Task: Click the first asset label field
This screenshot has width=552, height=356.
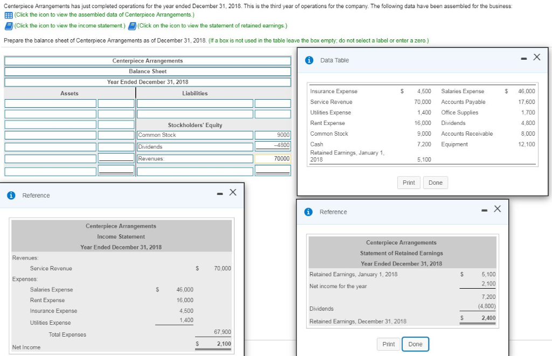Action: click(50, 103)
